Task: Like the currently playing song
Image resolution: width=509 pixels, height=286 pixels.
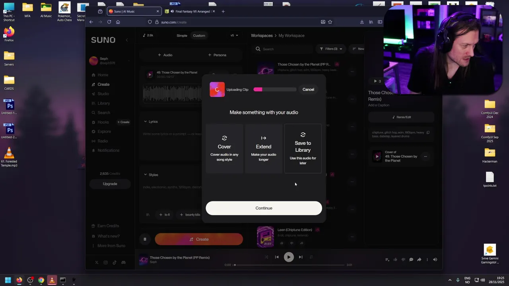Action: [x=395, y=259]
